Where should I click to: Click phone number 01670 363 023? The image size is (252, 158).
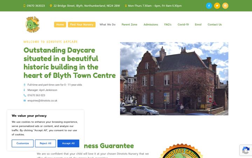point(36,95)
